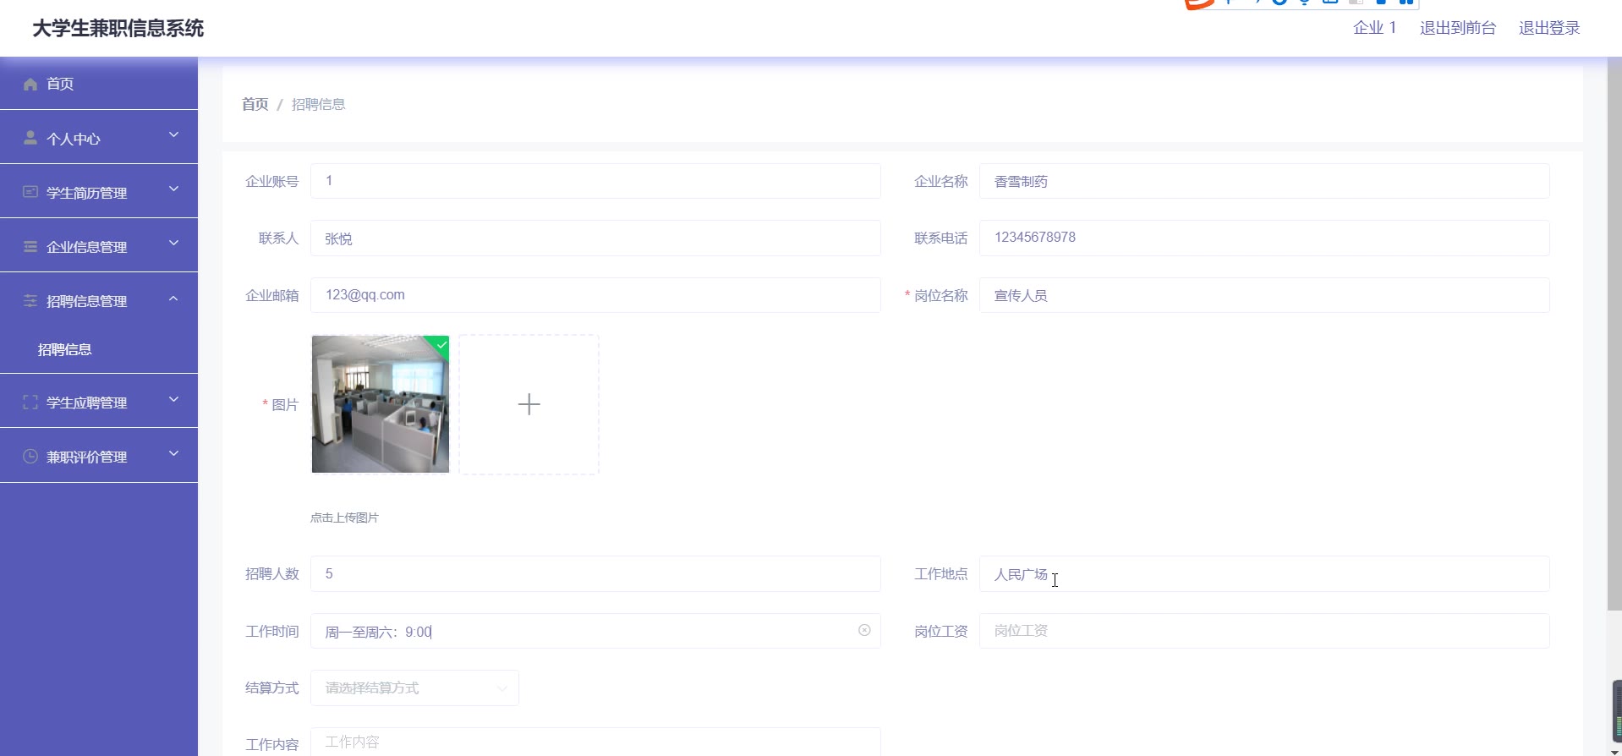Open 首页 in the sidebar
1622x756 pixels.
[x=99, y=84]
